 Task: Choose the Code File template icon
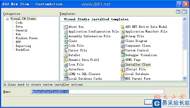coord(66,46)
